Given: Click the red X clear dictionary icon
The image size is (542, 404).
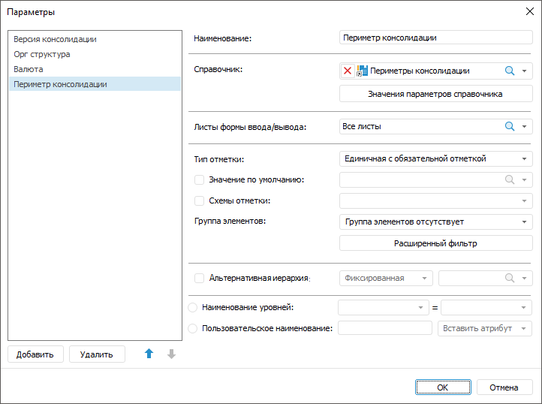Looking at the screenshot, I should (348, 71).
